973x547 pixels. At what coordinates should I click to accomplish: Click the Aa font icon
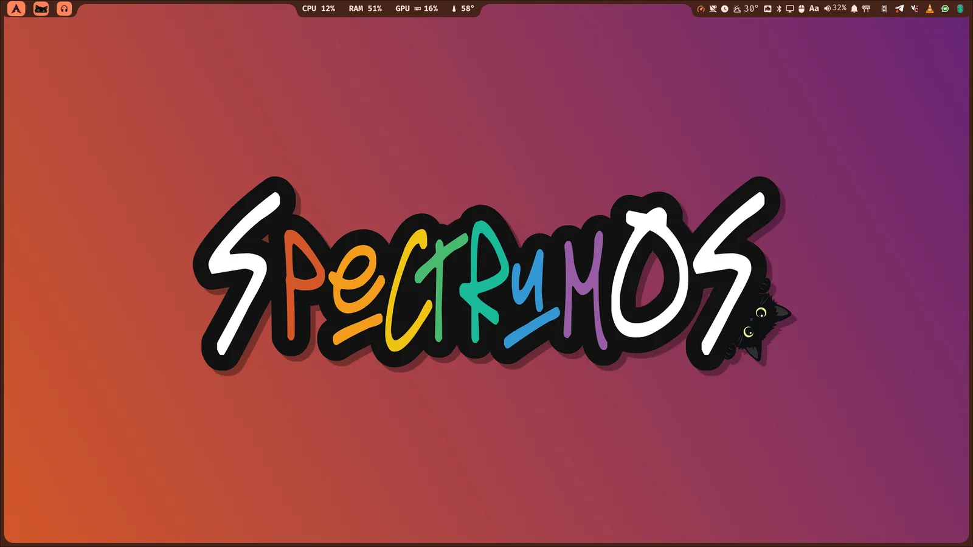814,9
